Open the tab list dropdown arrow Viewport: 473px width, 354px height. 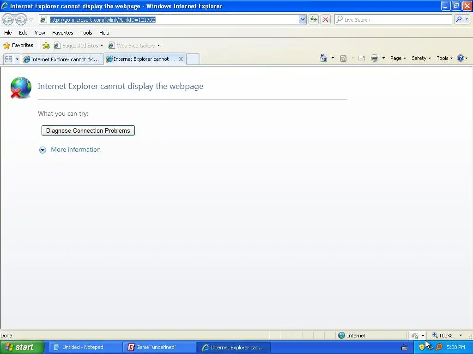pos(17,59)
